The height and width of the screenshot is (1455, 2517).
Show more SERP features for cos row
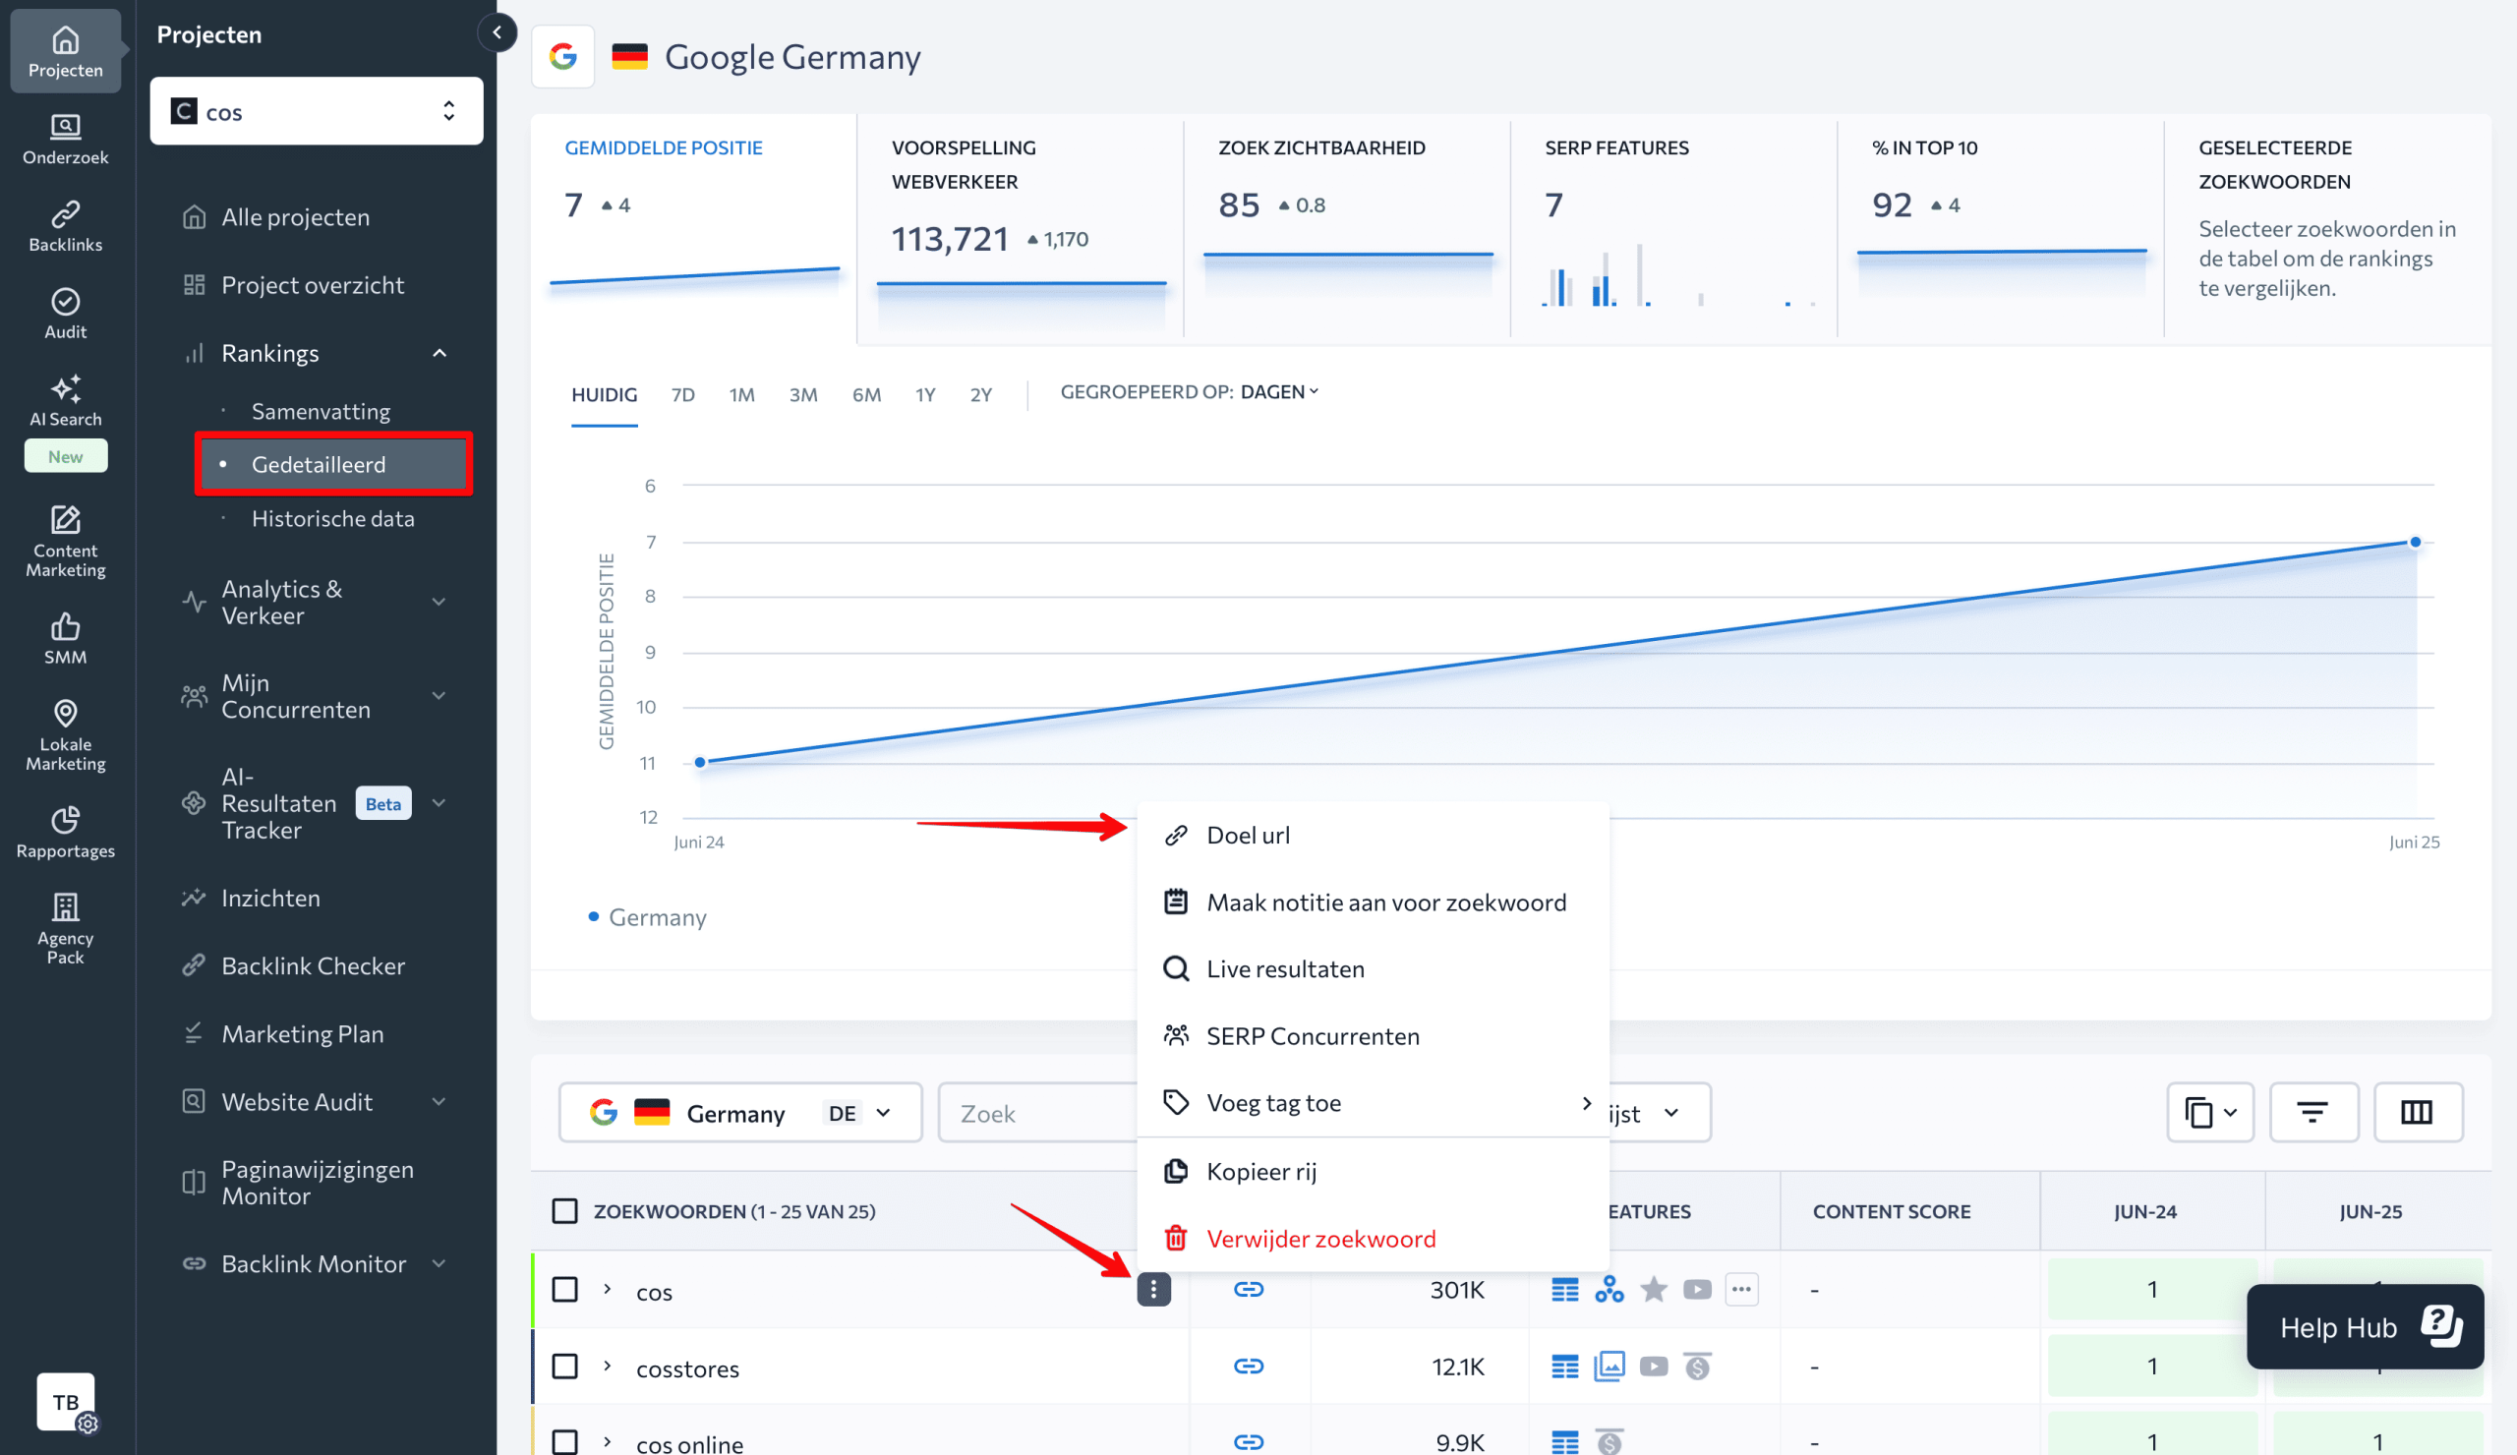click(x=1741, y=1289)
